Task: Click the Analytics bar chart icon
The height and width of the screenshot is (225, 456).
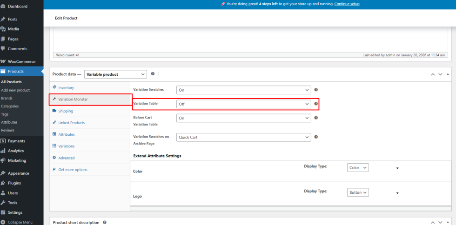Action: coord(3,151)
